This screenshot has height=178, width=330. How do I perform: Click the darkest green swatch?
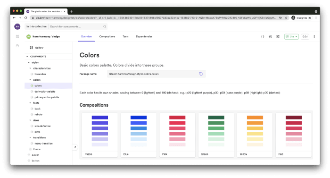pos(216,118)
